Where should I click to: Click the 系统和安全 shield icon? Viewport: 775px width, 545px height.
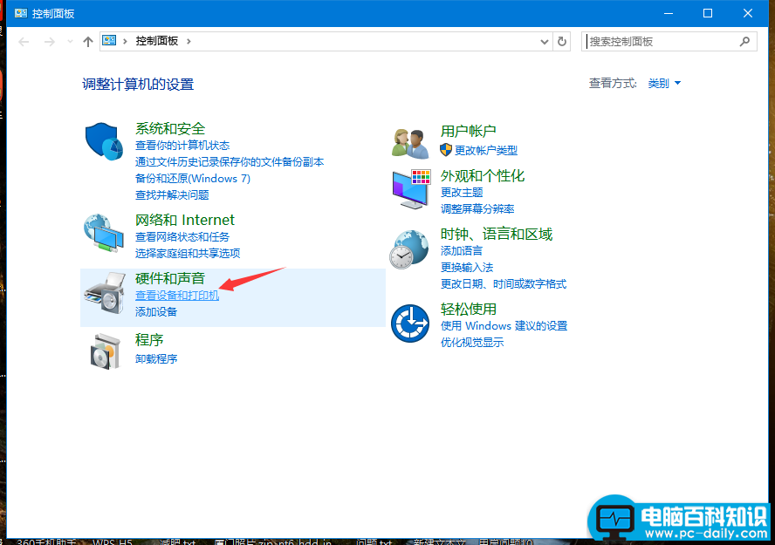coord(104,142)
